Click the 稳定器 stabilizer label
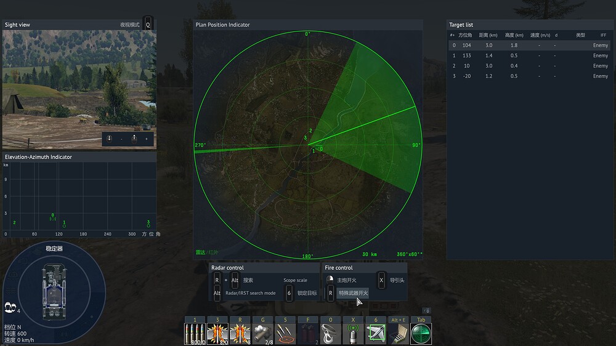The height and width of the screenshot is (346, 616). [x=54, y=248]
